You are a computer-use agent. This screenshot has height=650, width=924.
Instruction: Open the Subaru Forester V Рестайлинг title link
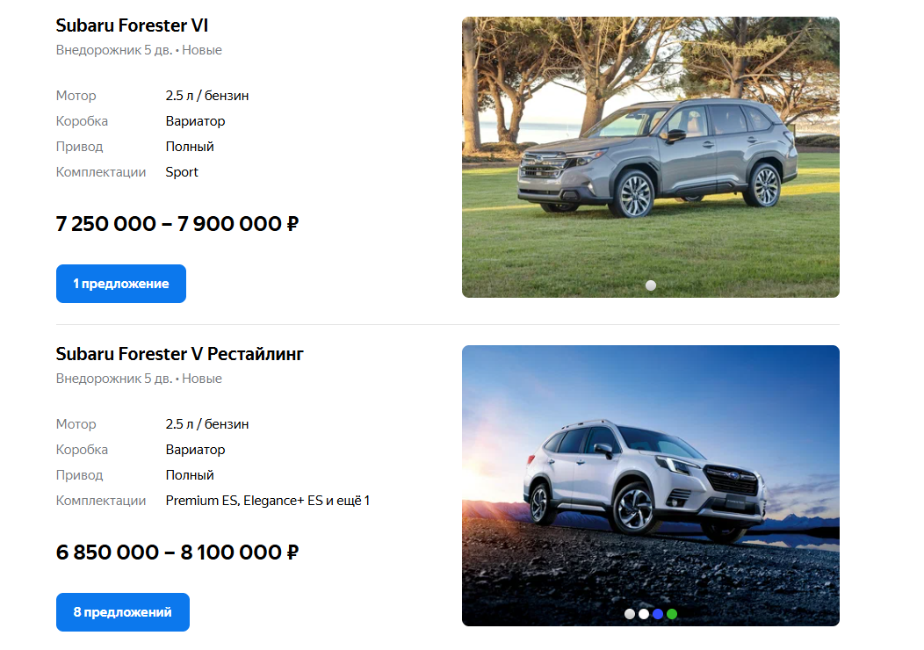click(180, 354)
